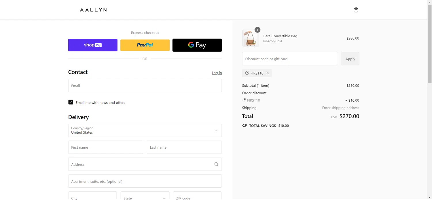Click the address search magnifier icon
The image size is (432, 200).
coord(216,164)
